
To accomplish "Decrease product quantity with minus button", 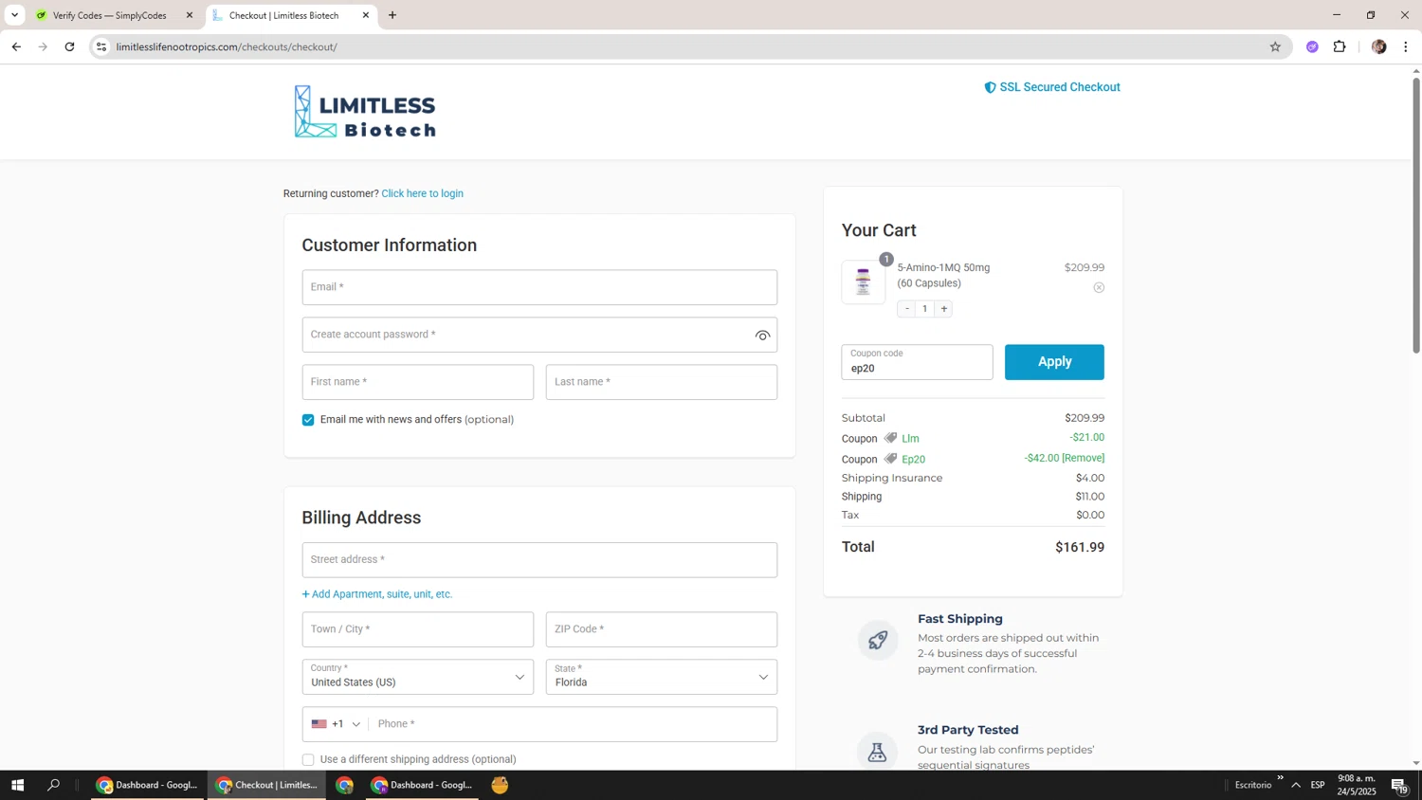I will [x=906, y=309].
